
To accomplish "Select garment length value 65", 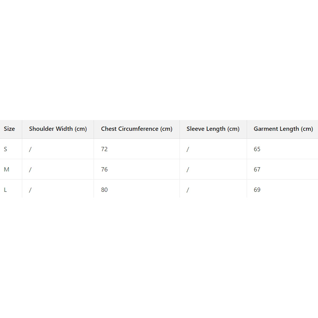I will click(x=257, y=149).
